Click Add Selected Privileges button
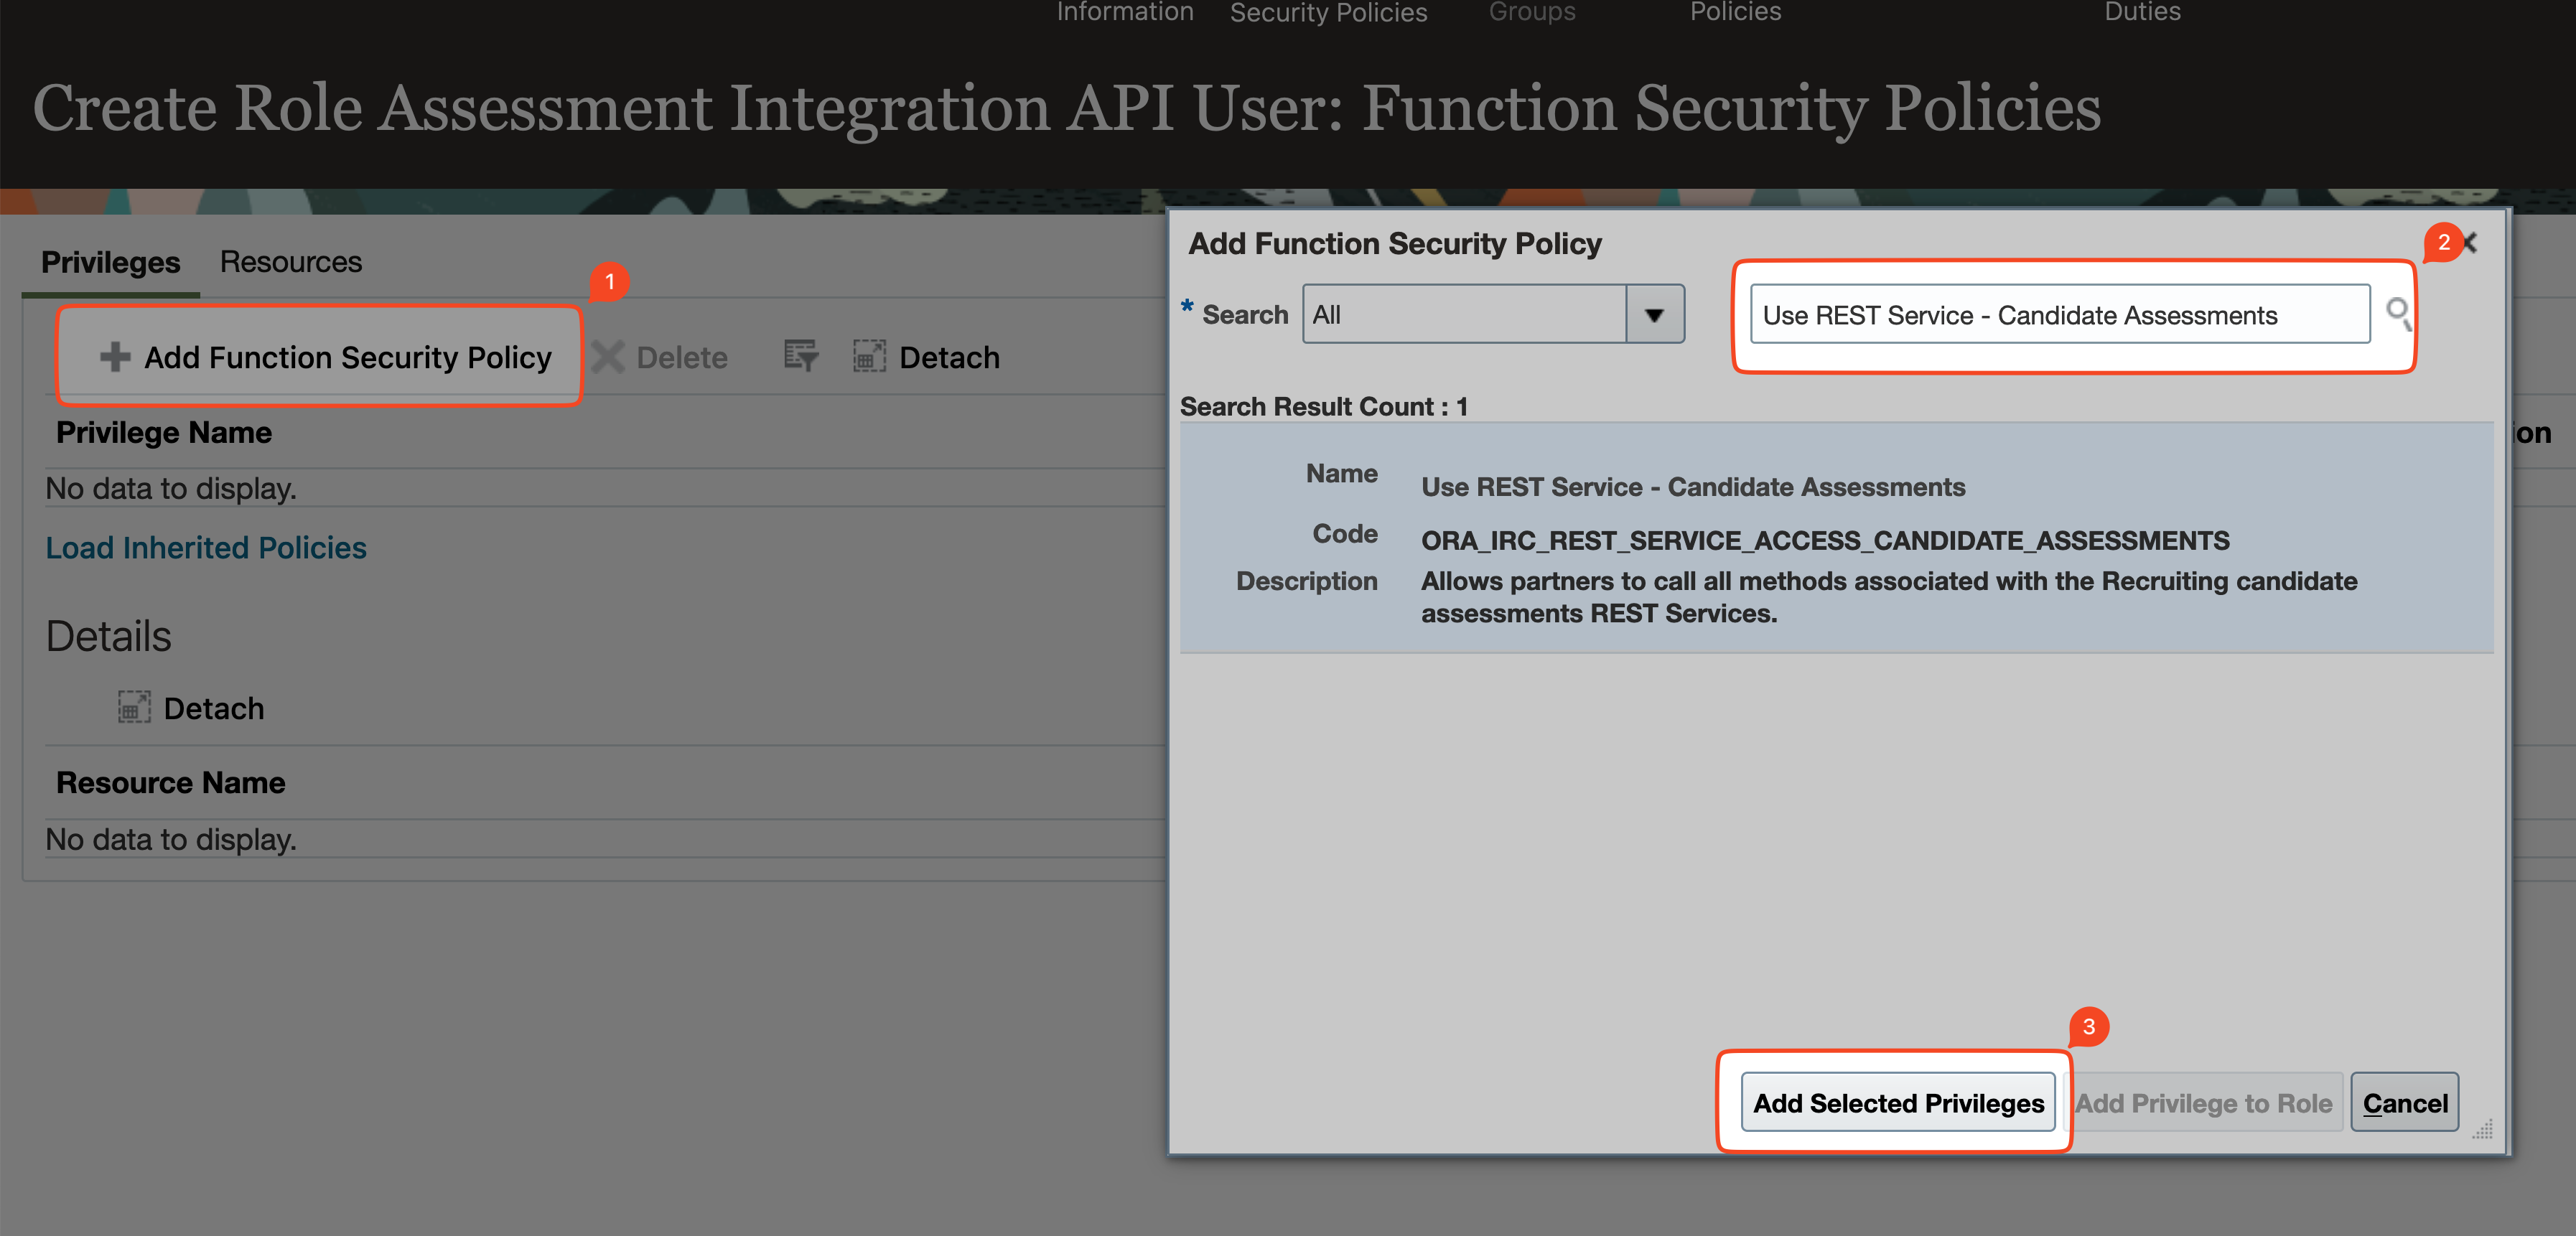Image resolution: width=2576 pixels, height=1236 pixels. pos(1897,1103)
